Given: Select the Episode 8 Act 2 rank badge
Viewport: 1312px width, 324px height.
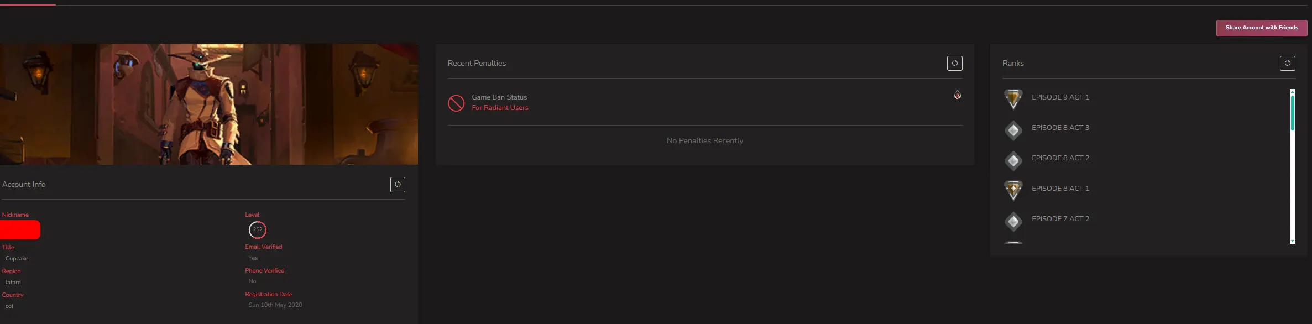Looking at the screenshot, I should click(1013, 161).
